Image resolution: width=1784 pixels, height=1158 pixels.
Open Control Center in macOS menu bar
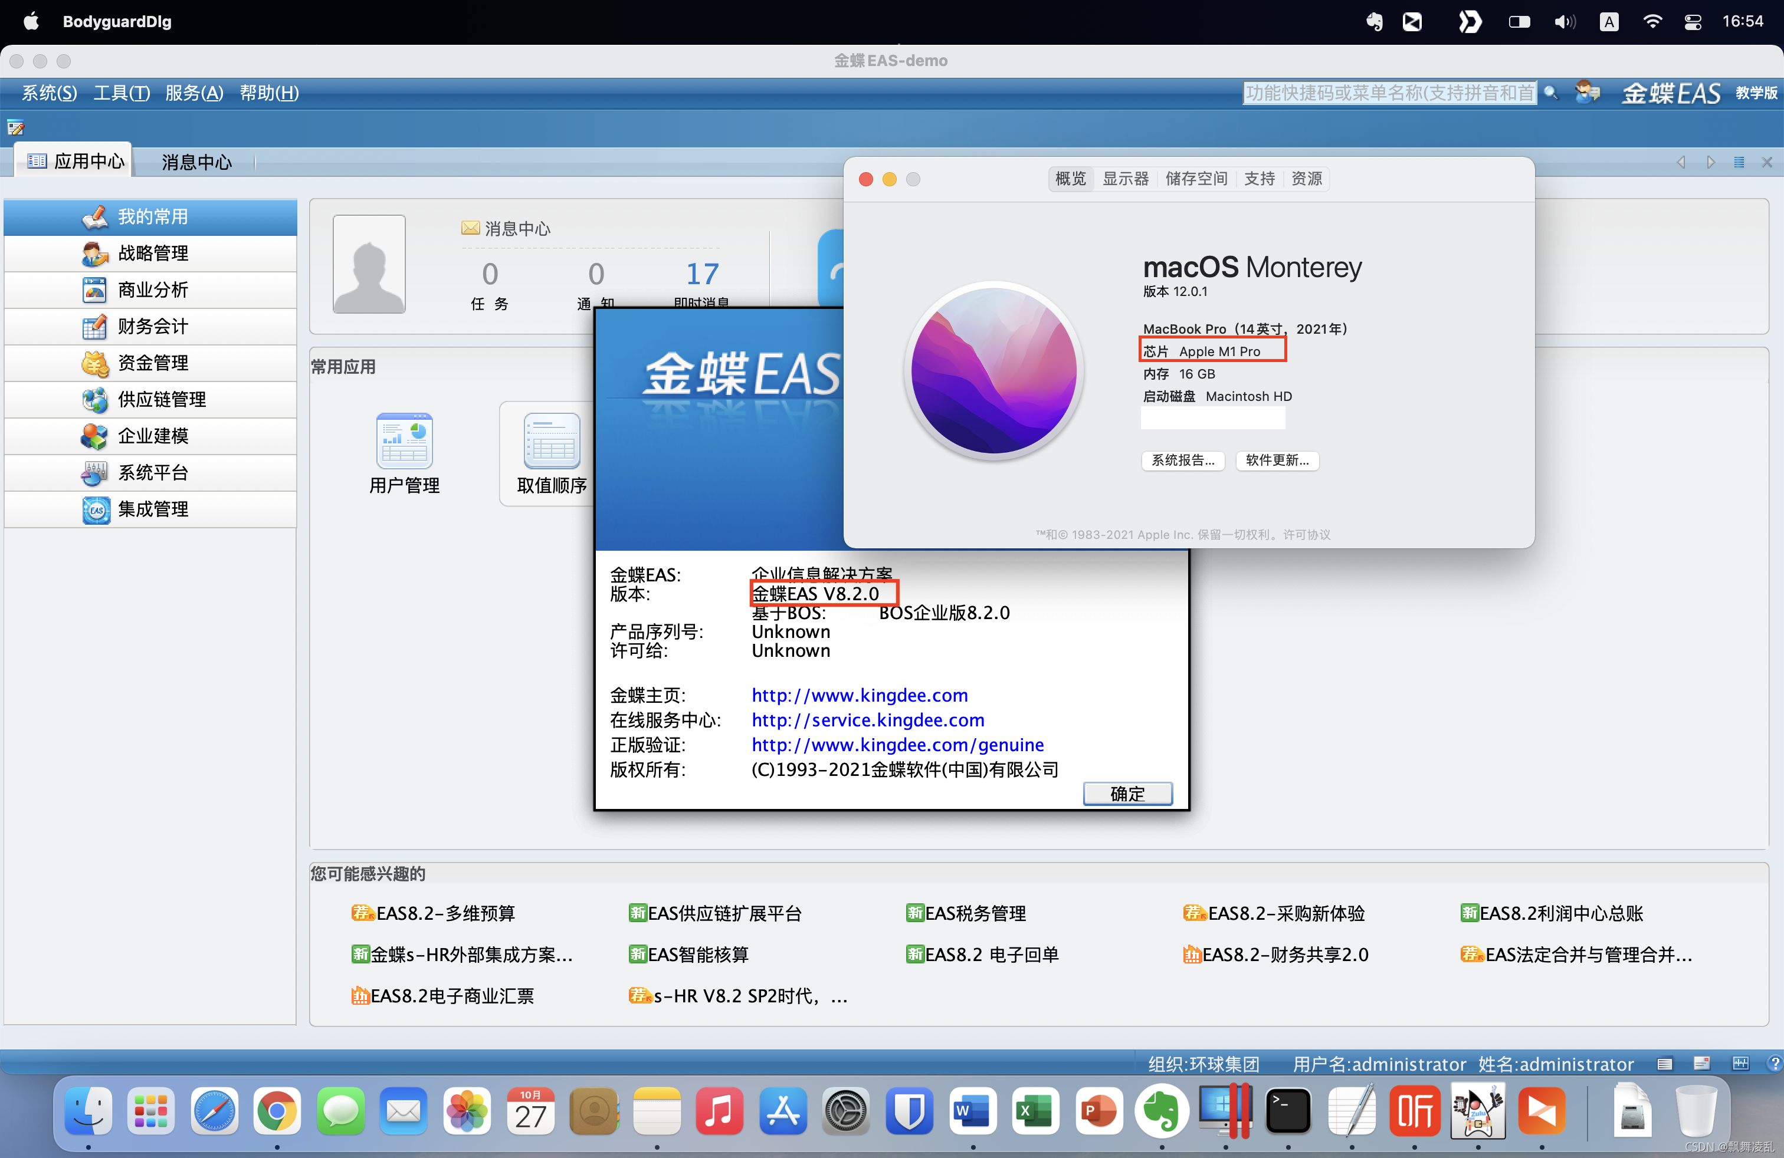(1693, 21)
